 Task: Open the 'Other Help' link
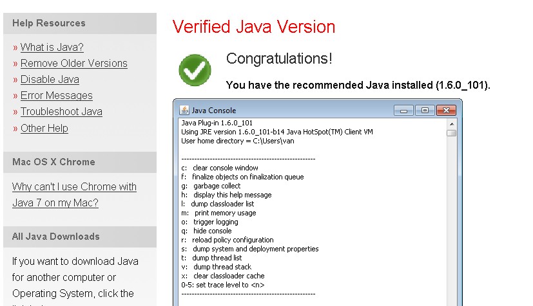44,128
